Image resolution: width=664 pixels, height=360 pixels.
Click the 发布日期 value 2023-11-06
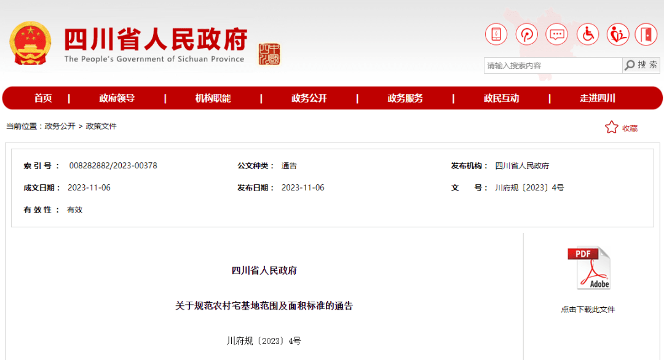(302, 188)
